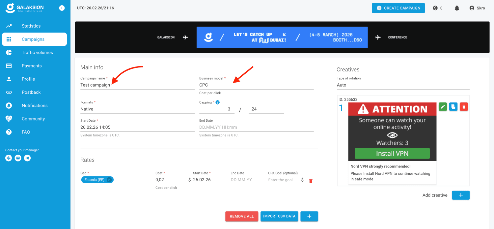Click the UTC time text

(x=96, y=8)
